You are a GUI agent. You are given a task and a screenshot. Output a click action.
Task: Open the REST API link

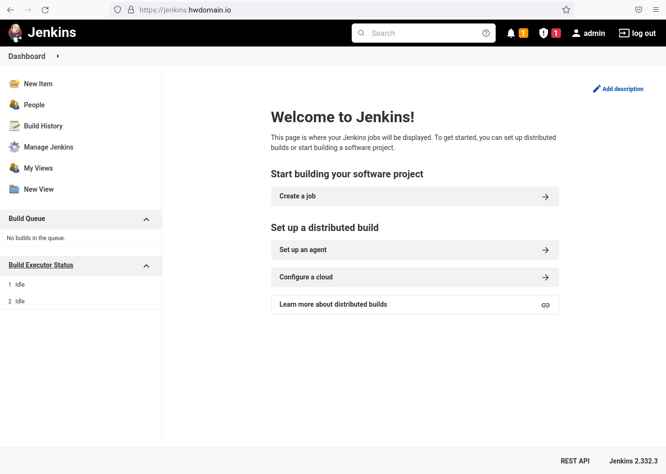(575, 461)
